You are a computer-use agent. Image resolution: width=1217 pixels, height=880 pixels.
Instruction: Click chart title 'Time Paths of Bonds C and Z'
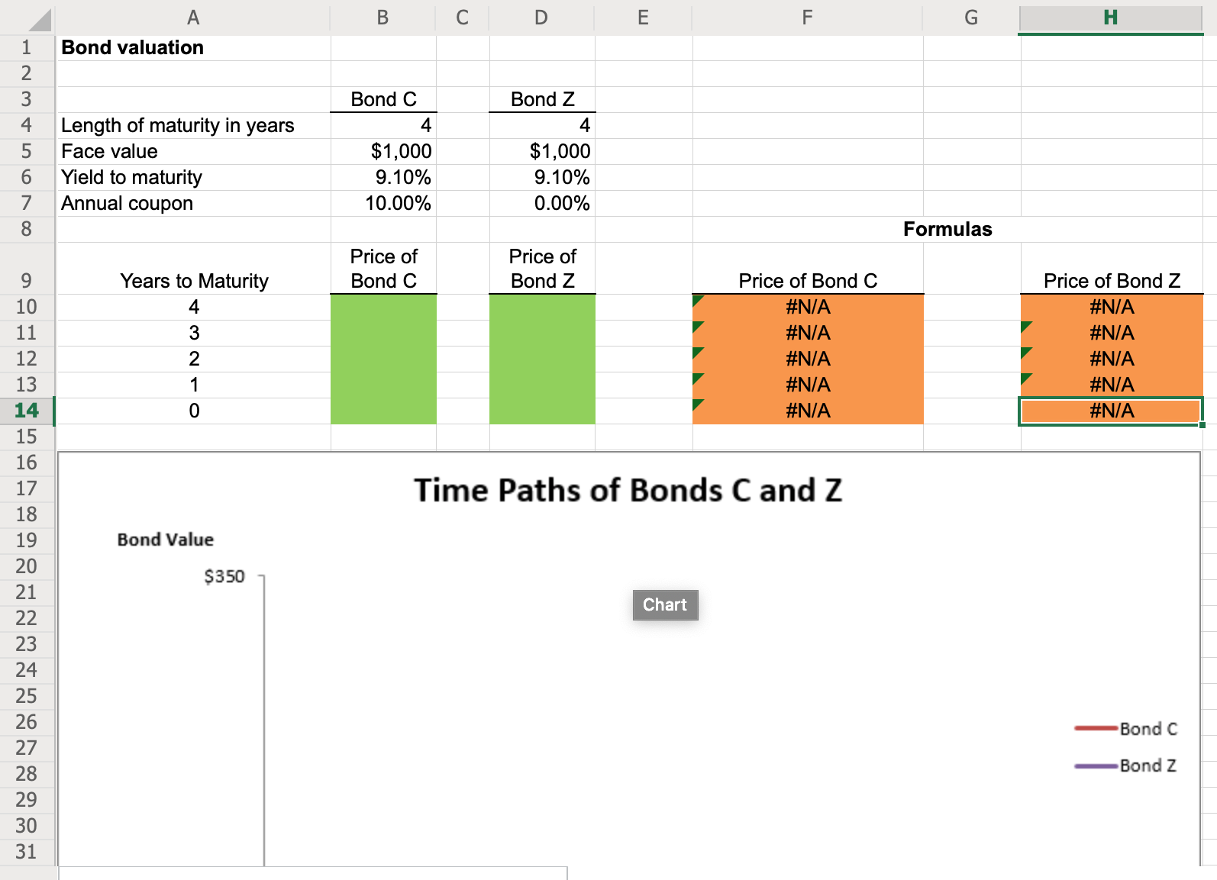[628, 490]
